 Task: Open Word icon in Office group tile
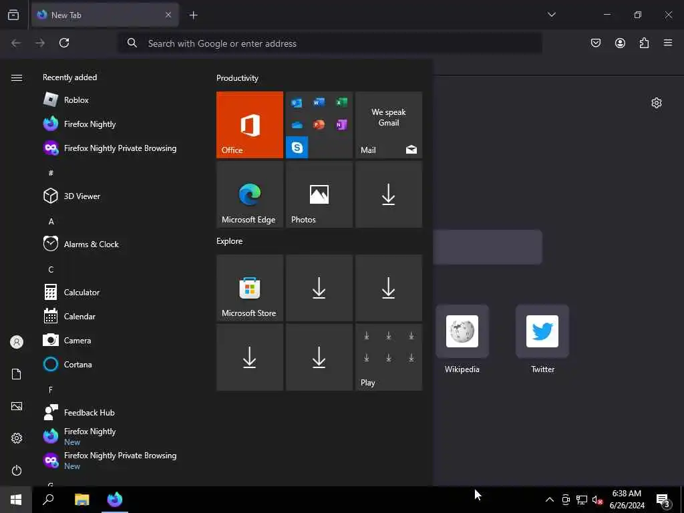coord(319,102)
